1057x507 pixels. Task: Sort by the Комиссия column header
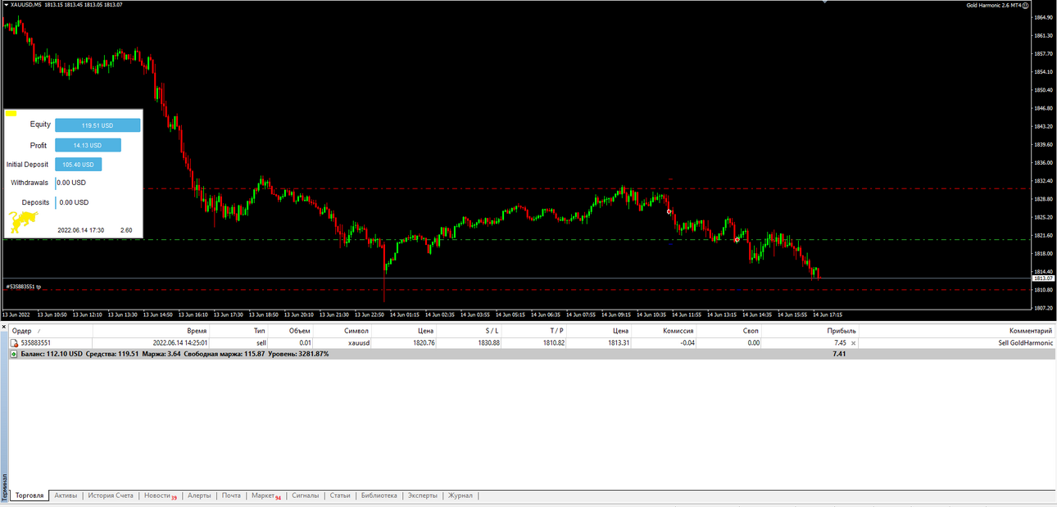click(x=664, y=331)
